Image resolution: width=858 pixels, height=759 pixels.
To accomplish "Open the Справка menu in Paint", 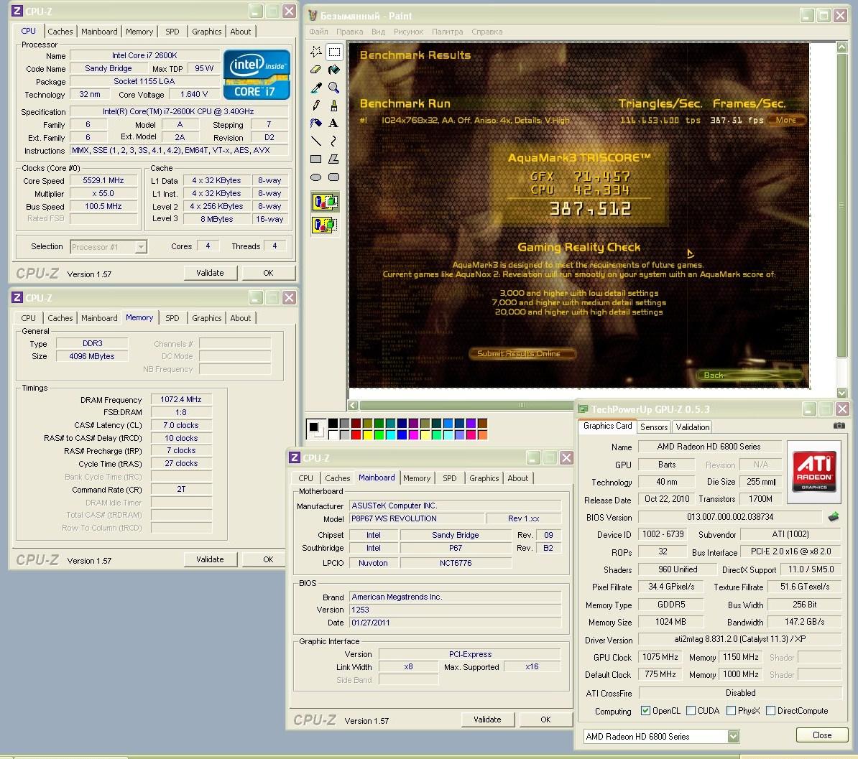I will [486, 32].
